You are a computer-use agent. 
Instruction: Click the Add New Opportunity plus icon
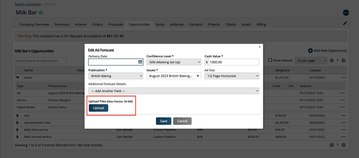click(310, 51)
